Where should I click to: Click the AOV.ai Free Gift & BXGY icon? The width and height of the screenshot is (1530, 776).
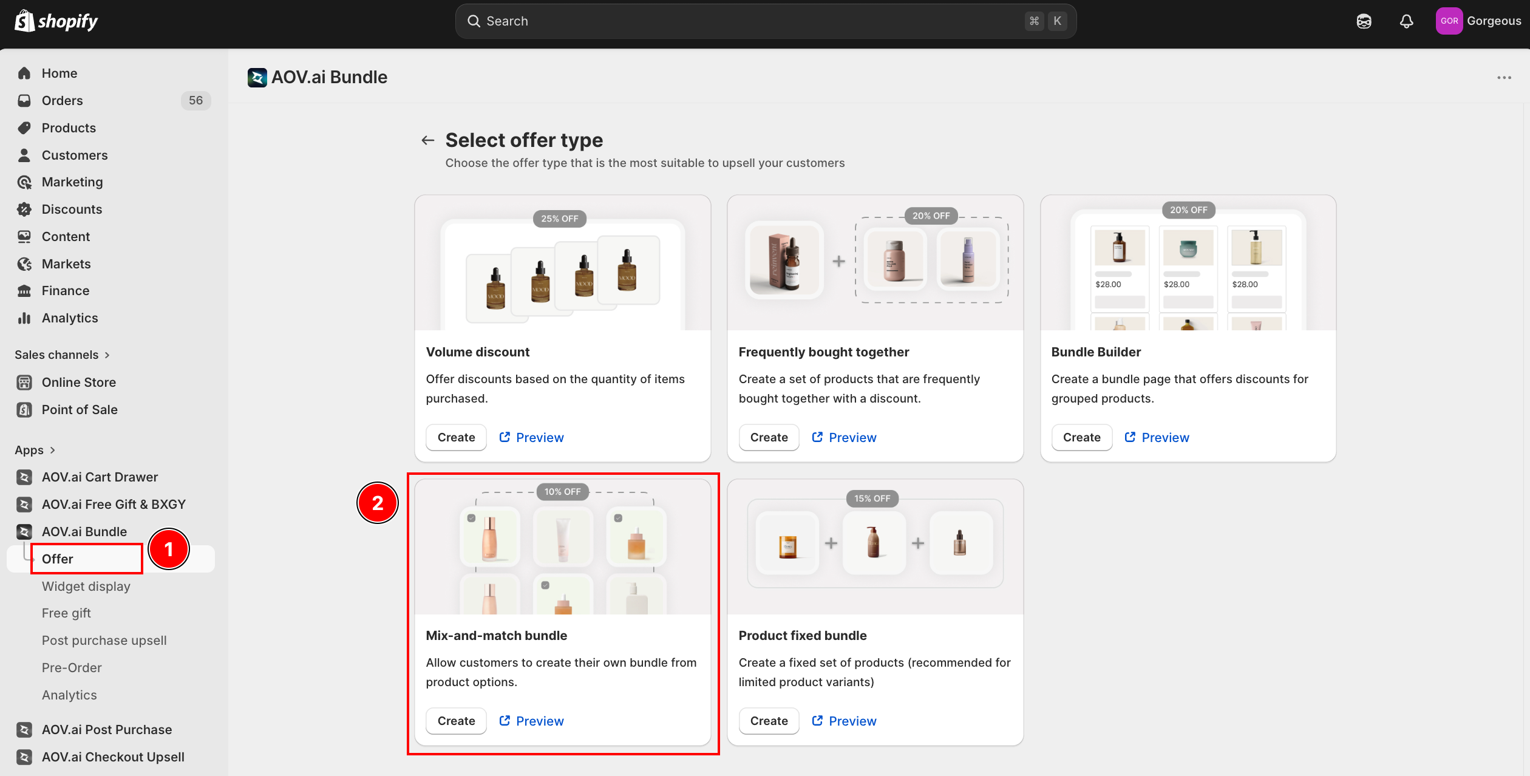[x=24, y=505]
